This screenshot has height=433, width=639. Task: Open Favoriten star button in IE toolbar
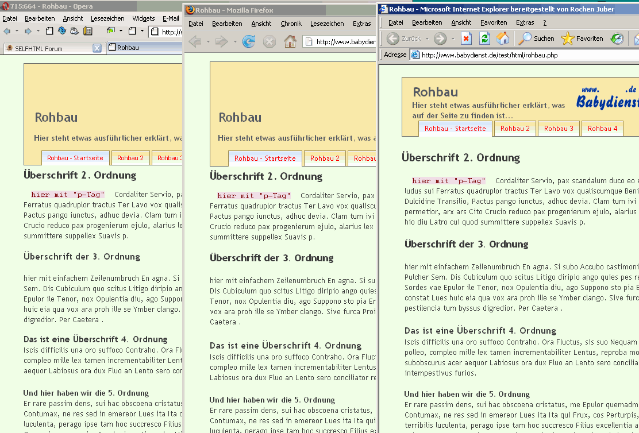coord(582,38)
